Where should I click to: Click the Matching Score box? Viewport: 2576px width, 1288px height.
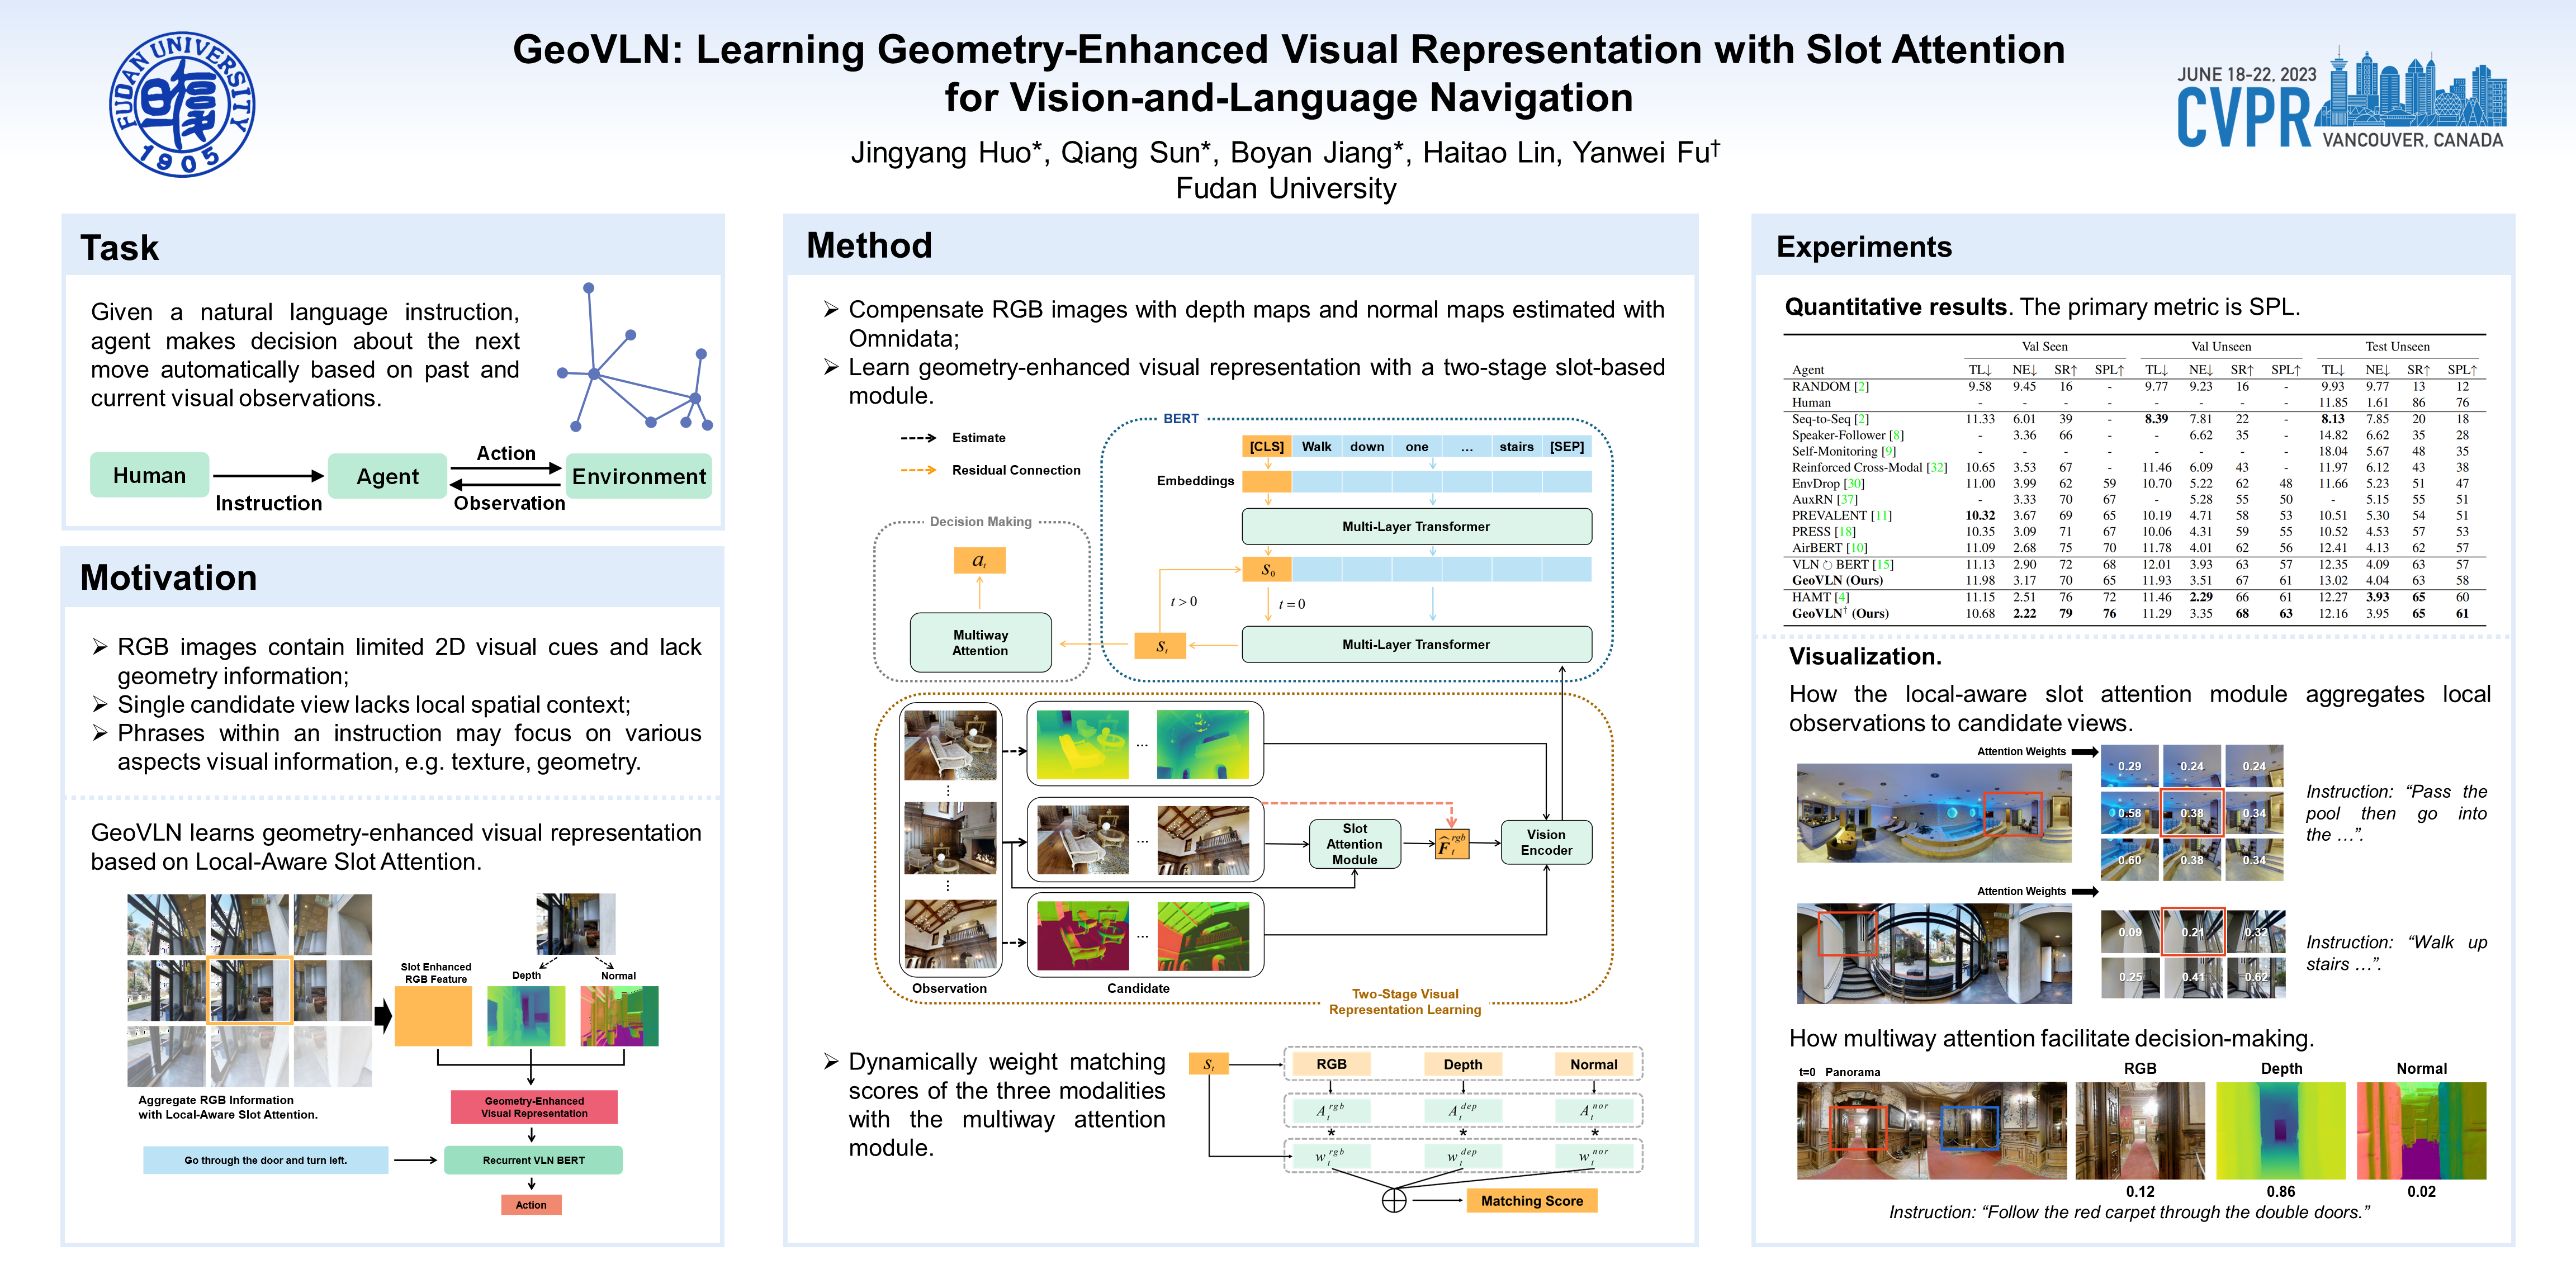pos(1531,1201)
